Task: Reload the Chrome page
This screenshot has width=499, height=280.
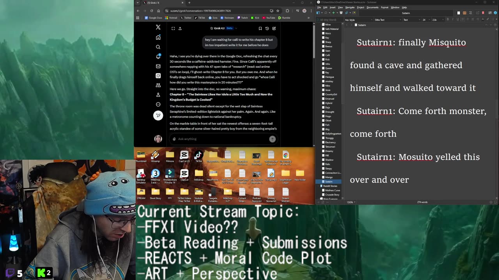Action: [152, 10]
